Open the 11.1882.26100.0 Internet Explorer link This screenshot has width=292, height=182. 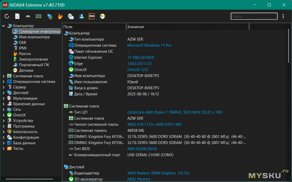tap(141, 57)
